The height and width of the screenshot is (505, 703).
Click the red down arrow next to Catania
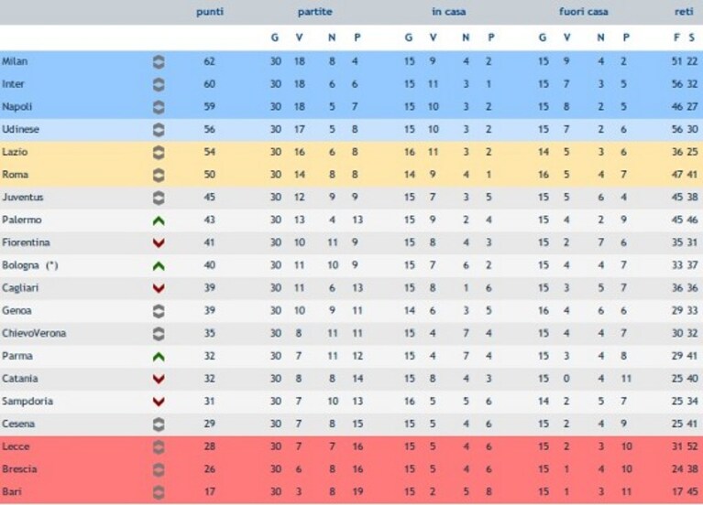[159, 379]
